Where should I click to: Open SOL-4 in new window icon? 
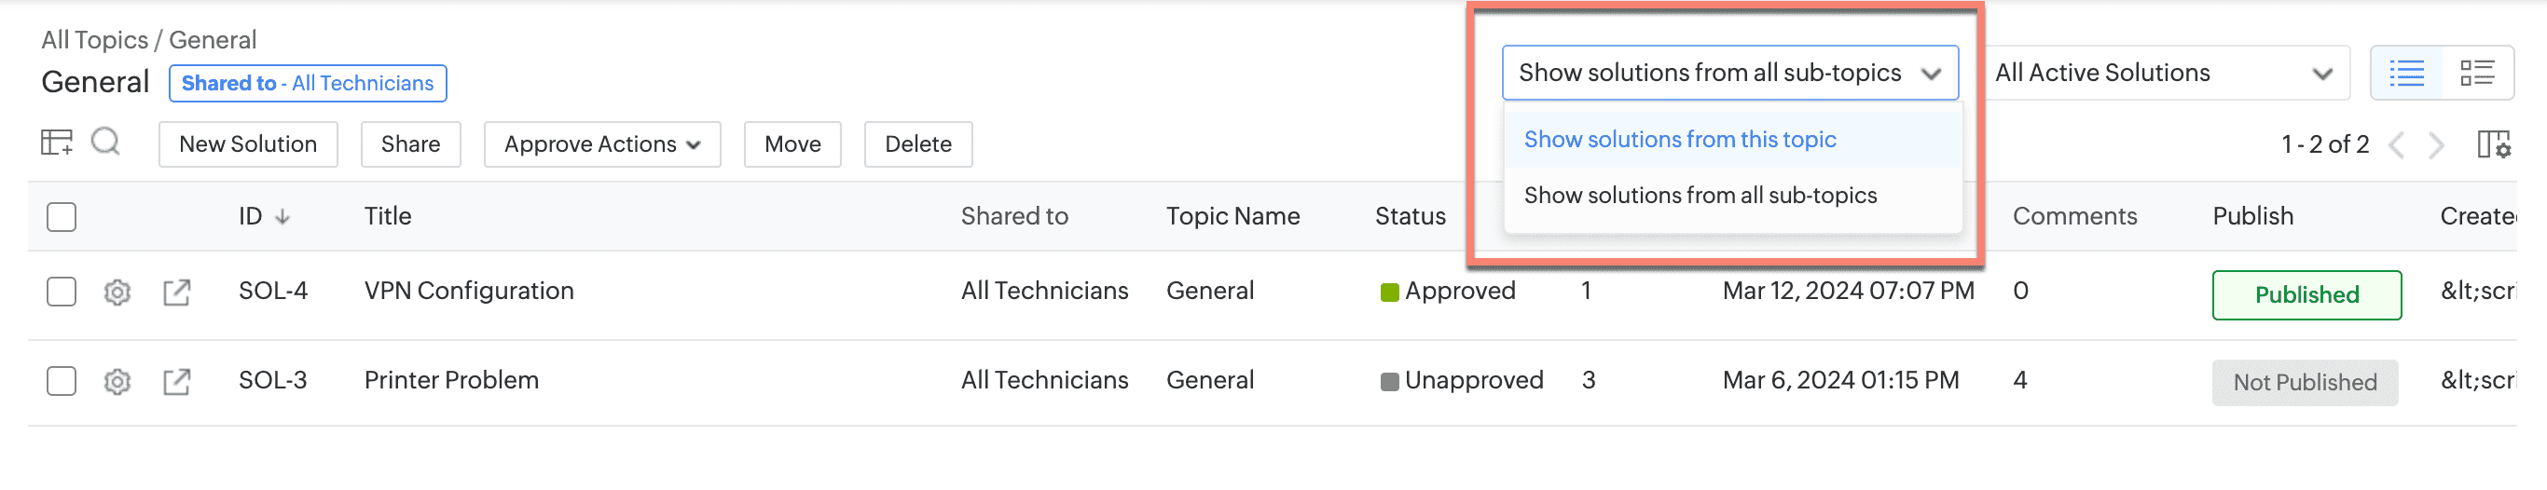177,293
